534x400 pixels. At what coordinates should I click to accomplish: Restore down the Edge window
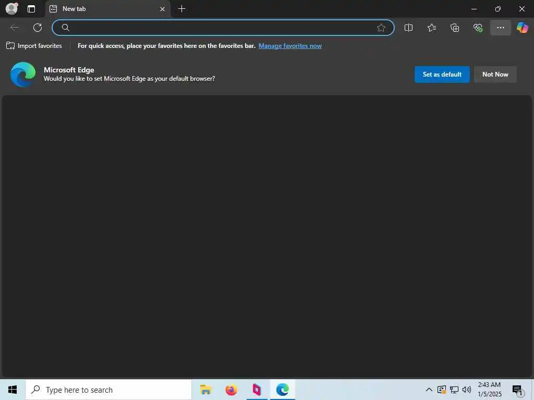(497, 9)
